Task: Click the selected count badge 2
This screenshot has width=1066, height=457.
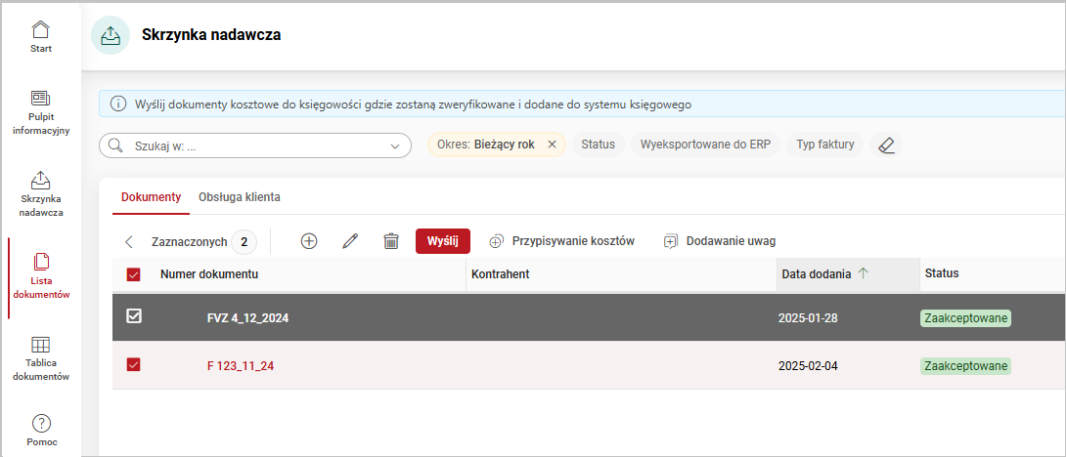Action: (244, 242)
